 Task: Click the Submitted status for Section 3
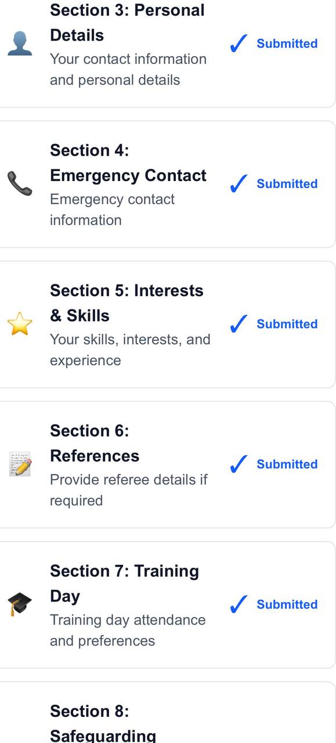pyautogui.click(x=287, y=44)
